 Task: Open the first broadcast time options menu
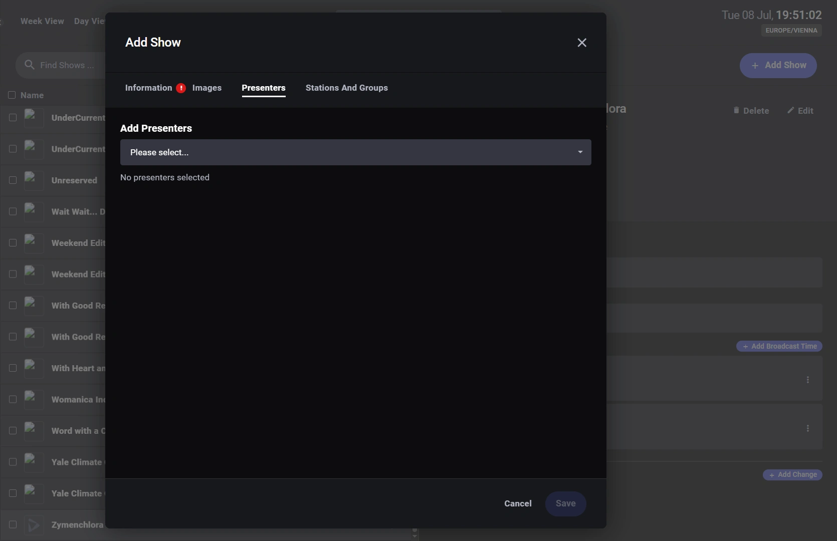click(807, 380)
